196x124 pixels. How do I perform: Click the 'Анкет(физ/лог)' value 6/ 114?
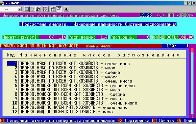(x=53, y=37)
